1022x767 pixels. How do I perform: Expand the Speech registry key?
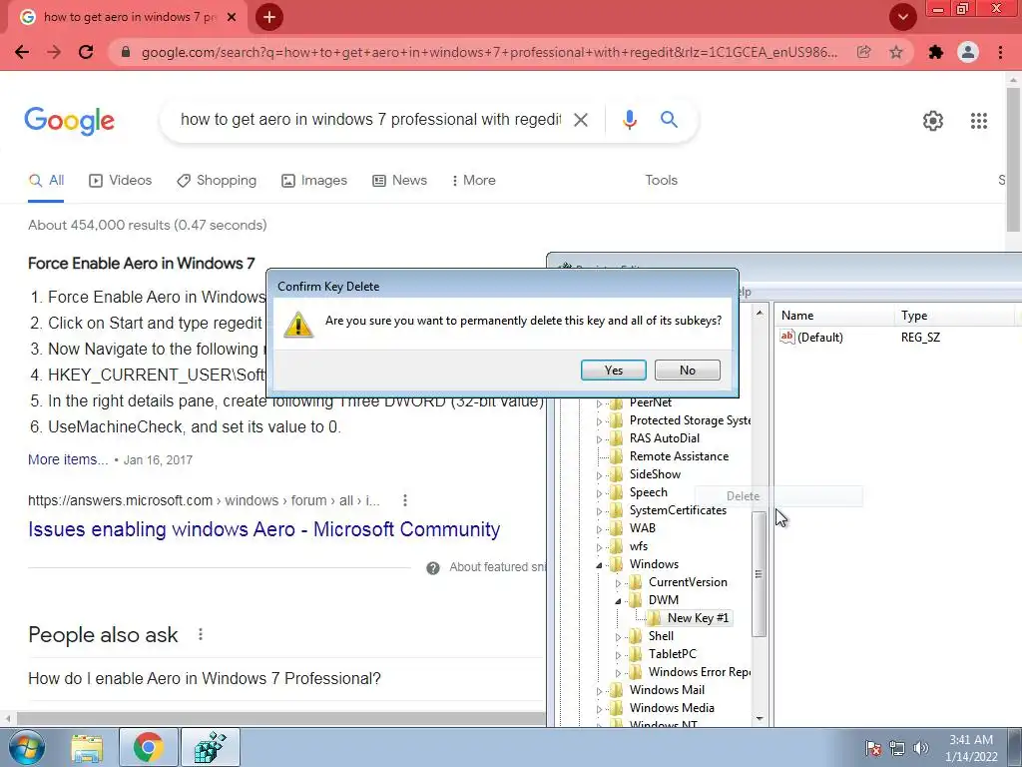click(x=599, y=493)
